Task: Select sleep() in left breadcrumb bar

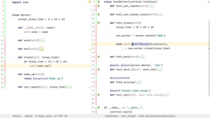Action: [29, 116]
